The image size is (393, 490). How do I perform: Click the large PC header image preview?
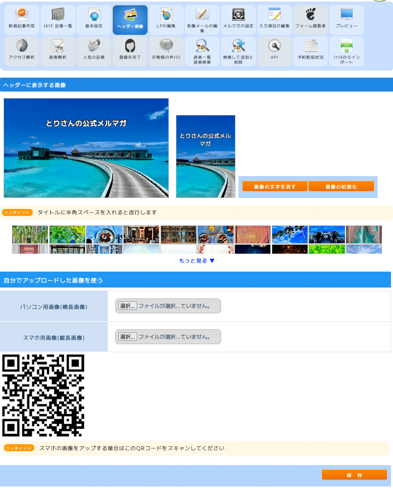86,148
